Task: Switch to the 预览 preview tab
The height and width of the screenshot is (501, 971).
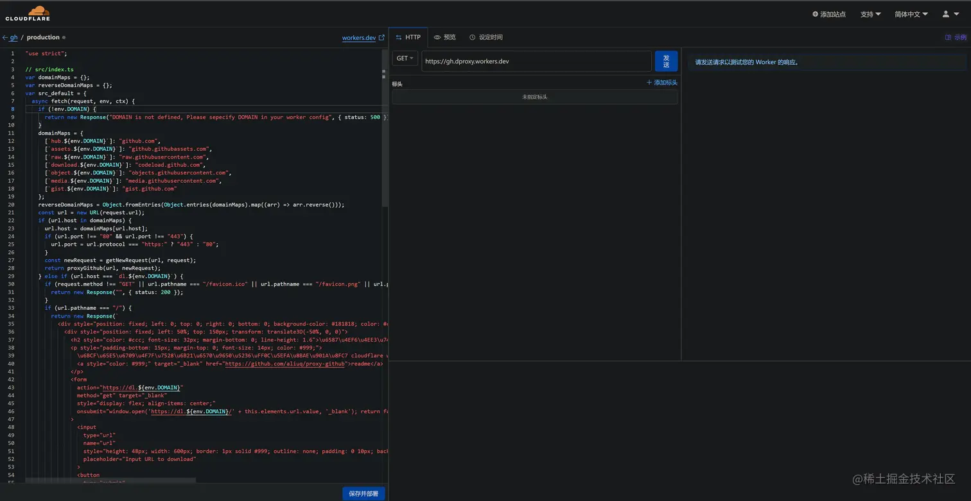Action: tap(444, 37)
